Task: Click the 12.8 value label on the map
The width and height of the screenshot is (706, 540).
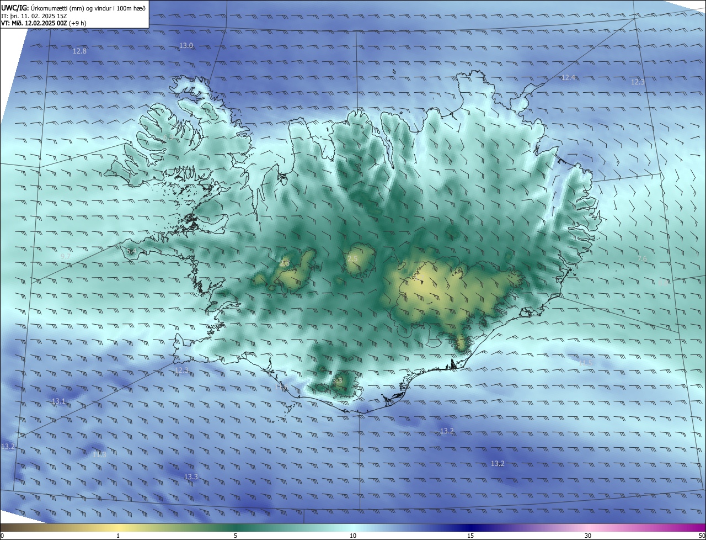Action: tap(79, 51)
